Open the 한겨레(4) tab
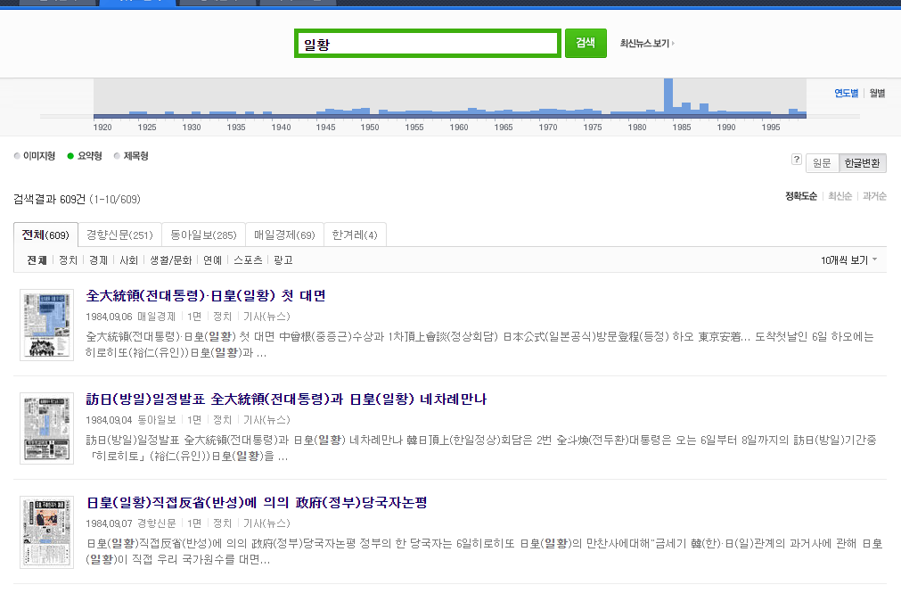Image resolution: width=901 pixels, height=593 pixels. point(355,235)
